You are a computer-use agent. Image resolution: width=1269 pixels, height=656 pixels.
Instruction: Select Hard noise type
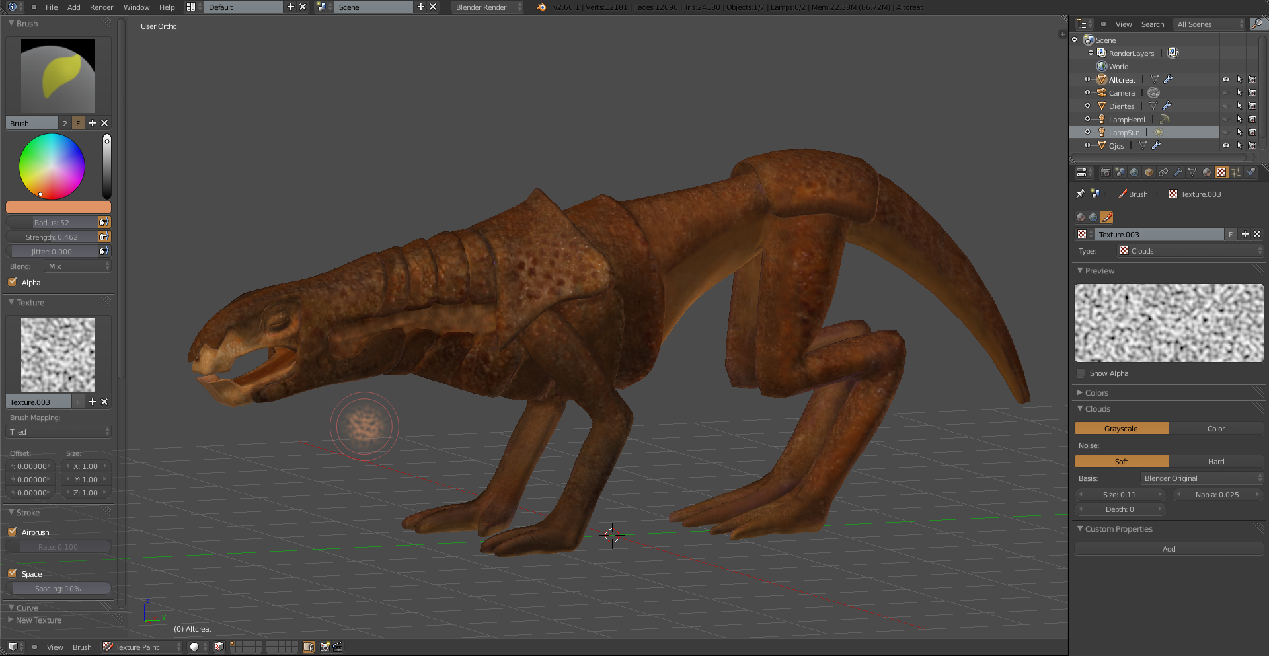(x=1215, y=462)
